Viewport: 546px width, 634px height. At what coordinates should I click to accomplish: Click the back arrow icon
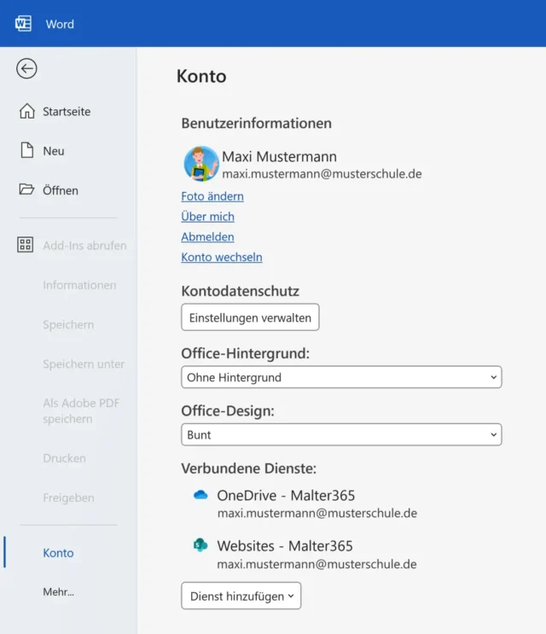[26, 69]
